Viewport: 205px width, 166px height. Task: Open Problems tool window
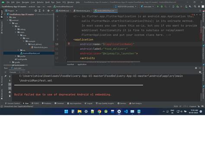(x=46, y=103)
